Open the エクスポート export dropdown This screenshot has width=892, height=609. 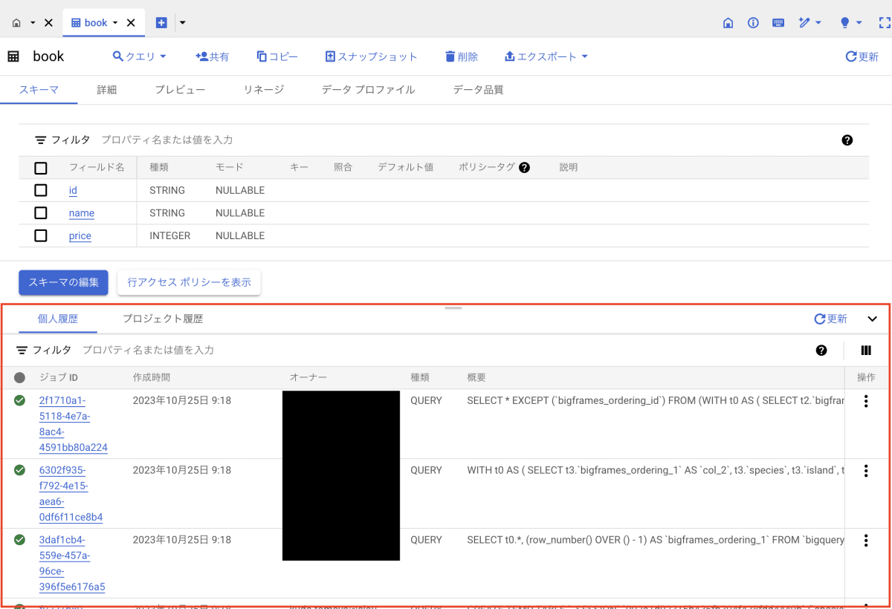[x=546, y=56]
